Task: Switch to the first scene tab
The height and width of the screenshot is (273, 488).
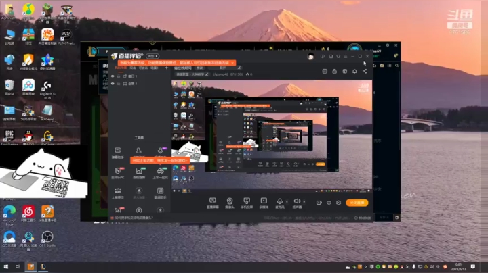Action: click(x=121, y=68)
